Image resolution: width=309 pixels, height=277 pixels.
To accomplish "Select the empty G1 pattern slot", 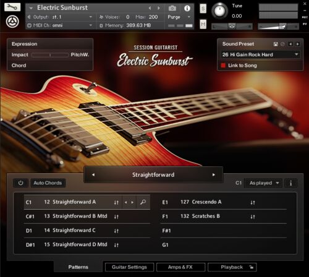I will coord(224,245).
